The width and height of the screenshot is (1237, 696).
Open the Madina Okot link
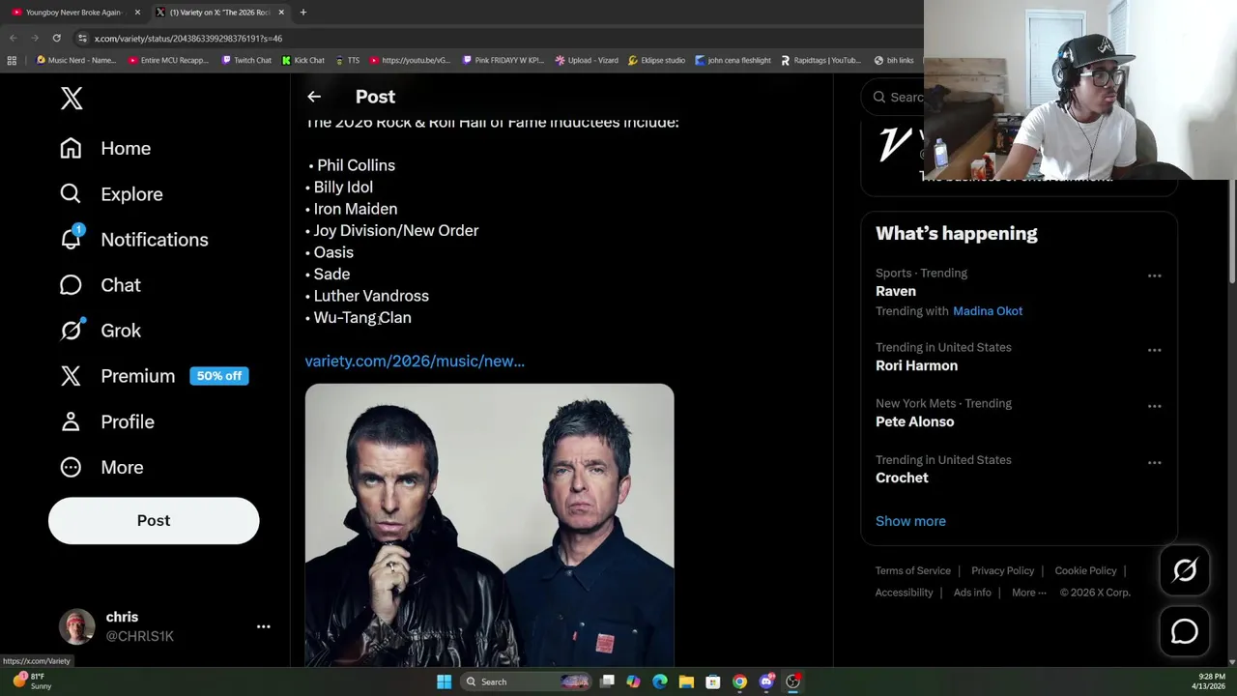click(988, 311)
